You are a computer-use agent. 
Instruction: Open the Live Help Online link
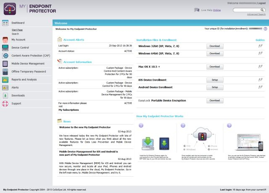(x=217, y=10)
